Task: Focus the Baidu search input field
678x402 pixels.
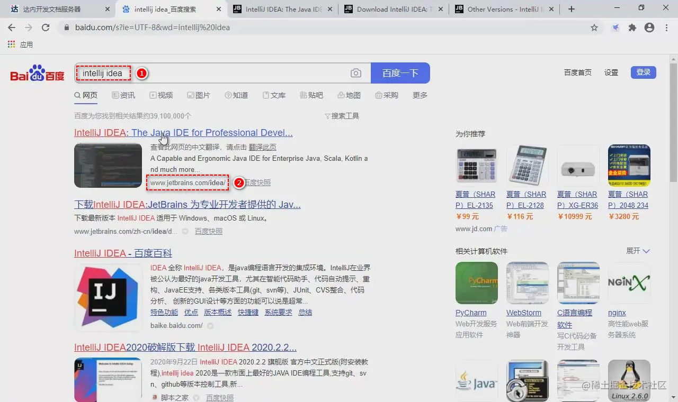Action: (222, 73)
